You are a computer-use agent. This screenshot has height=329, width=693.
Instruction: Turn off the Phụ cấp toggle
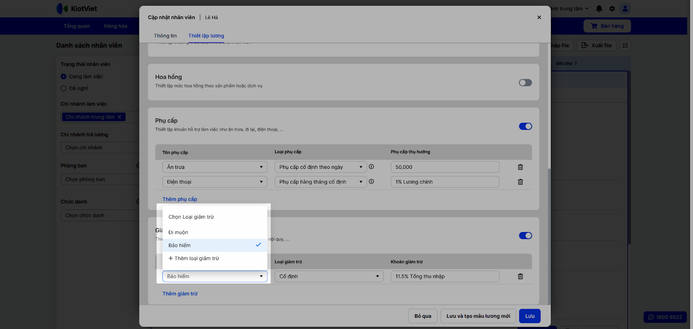[x=525, y=126]
